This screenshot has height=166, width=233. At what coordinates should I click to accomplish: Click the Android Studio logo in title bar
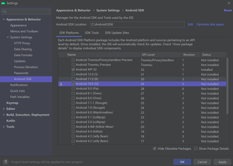3,3
